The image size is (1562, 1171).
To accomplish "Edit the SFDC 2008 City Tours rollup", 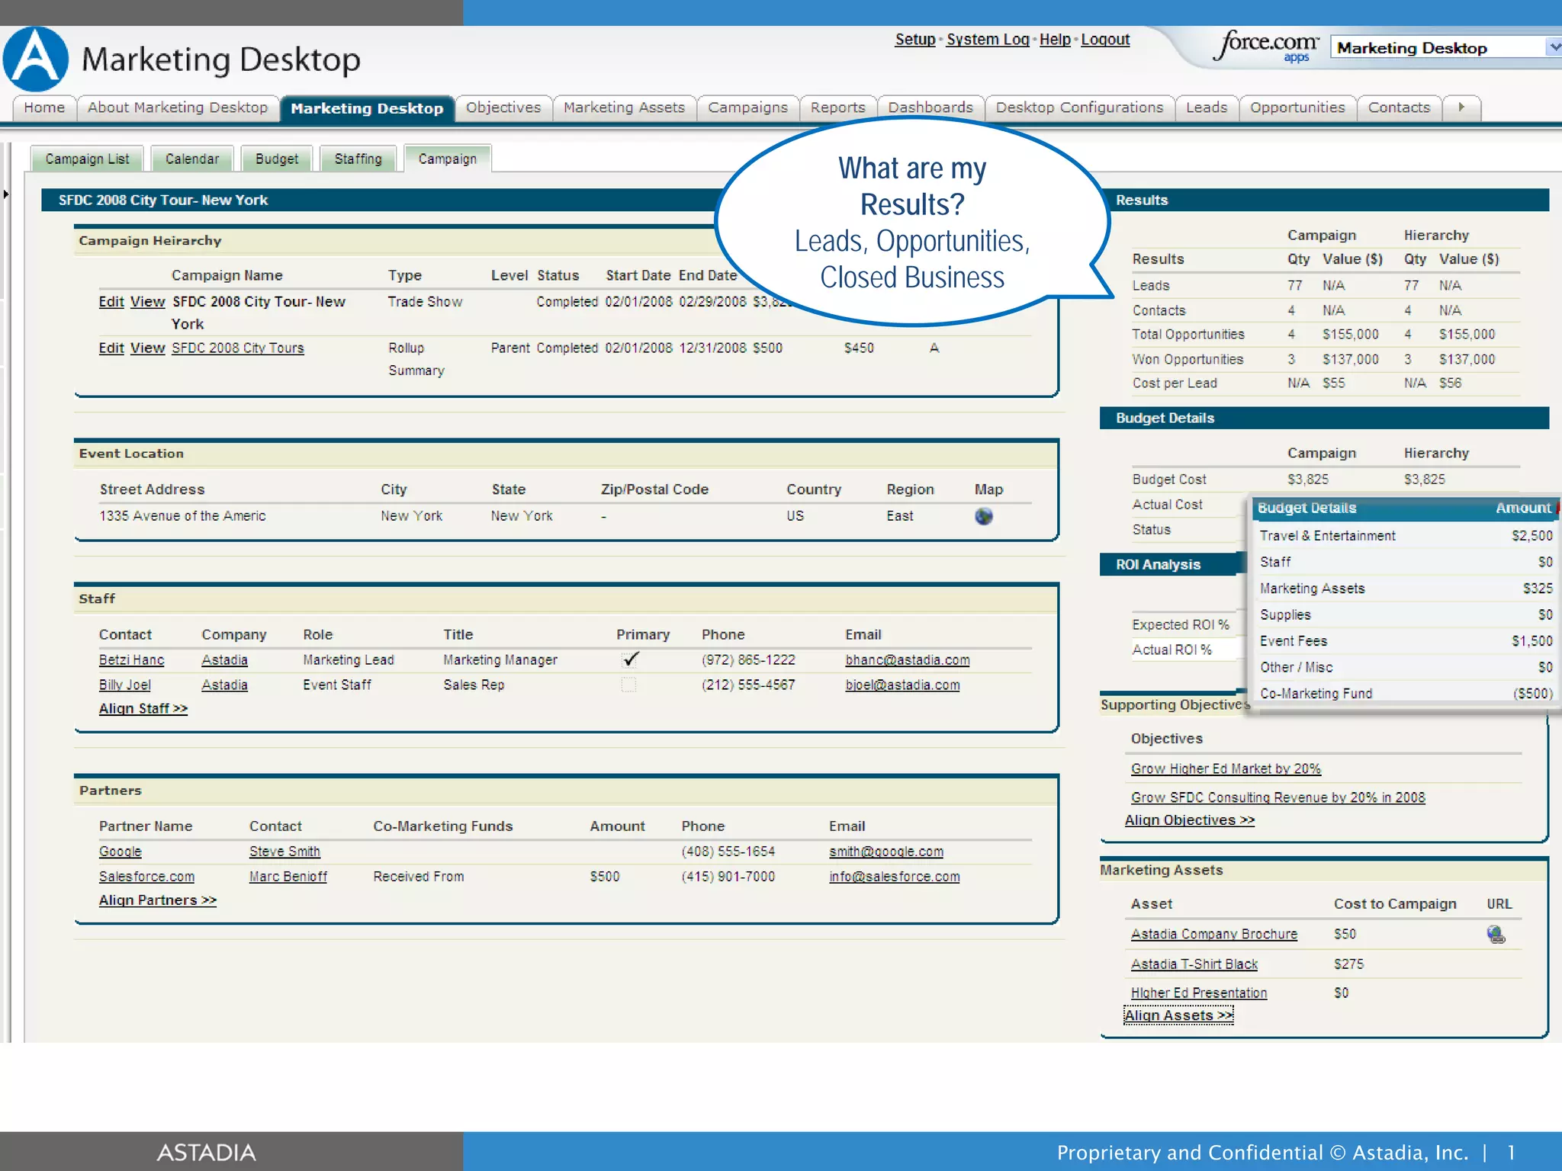I will [111, 348].
